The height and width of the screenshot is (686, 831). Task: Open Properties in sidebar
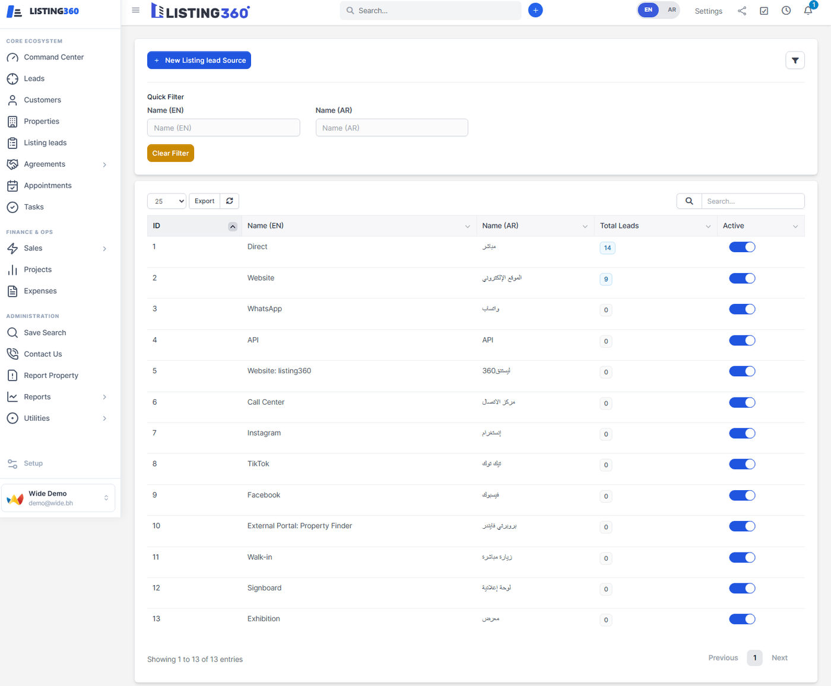42,121
